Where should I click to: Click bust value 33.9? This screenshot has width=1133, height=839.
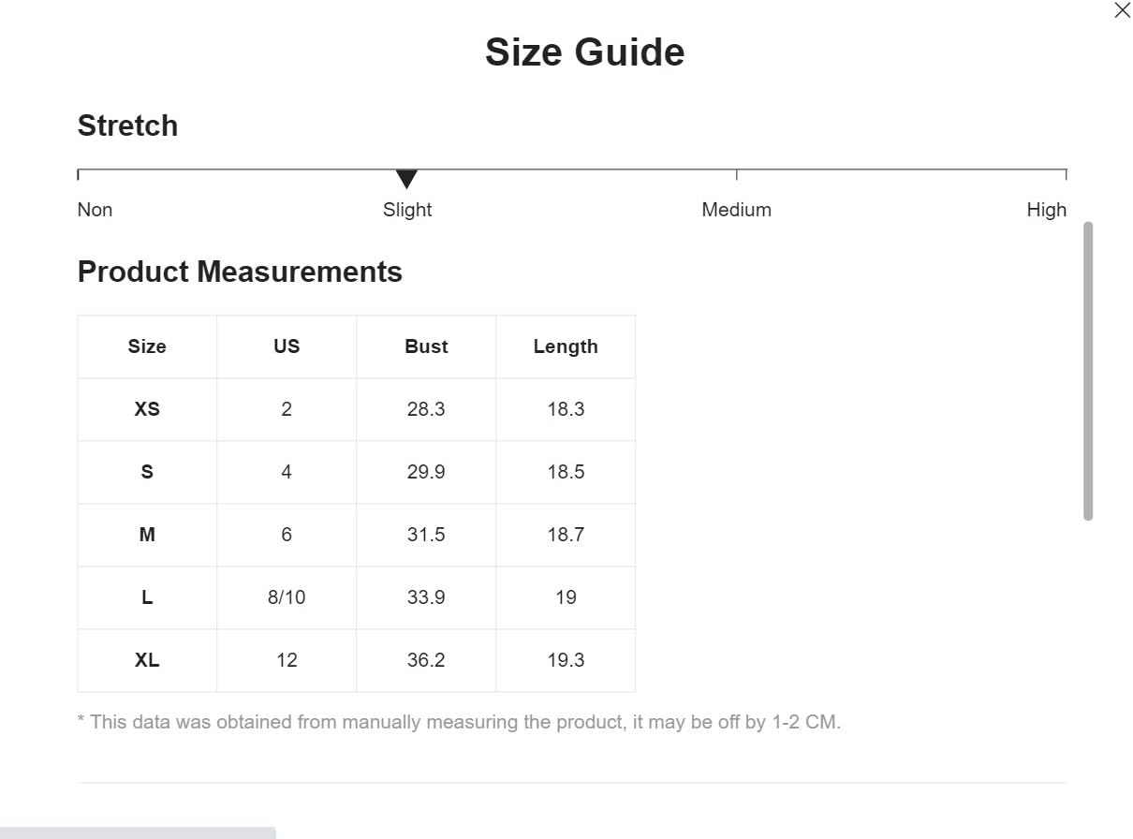pos(426,597)
